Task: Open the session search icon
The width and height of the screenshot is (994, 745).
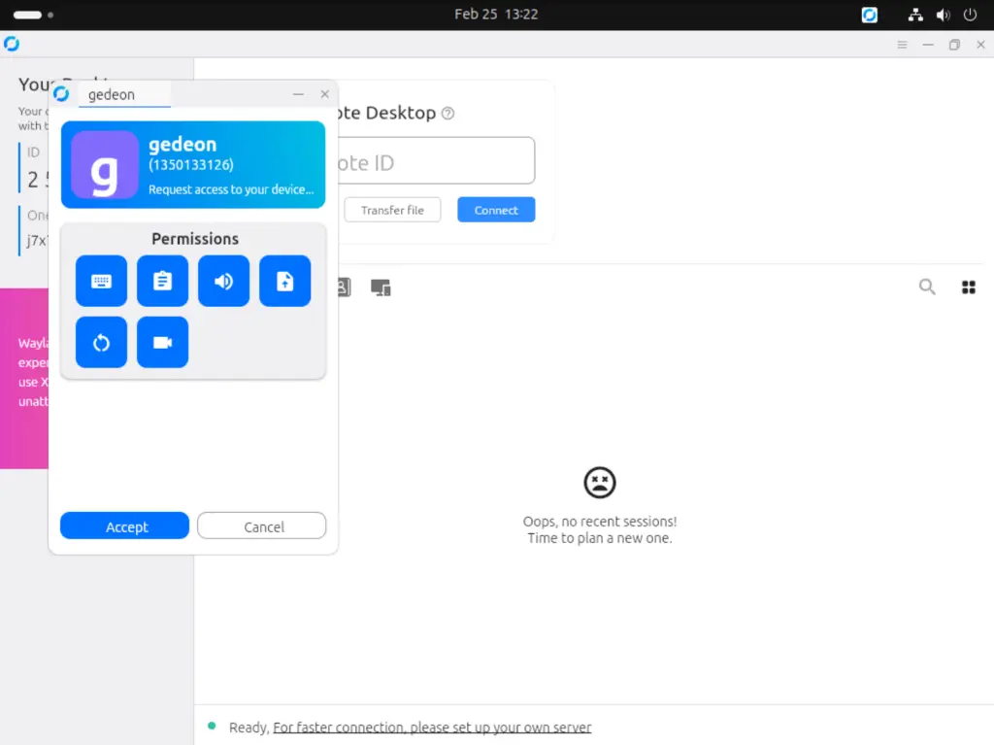Action: click(x=927, y=287)
